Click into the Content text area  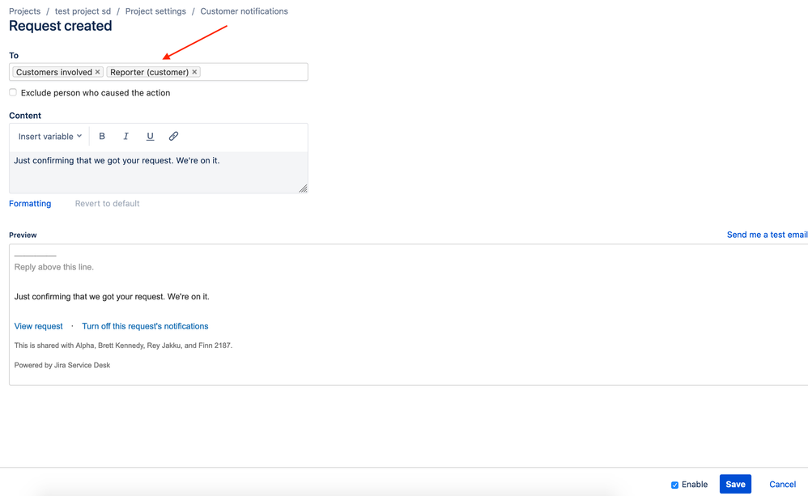(158, 172)
